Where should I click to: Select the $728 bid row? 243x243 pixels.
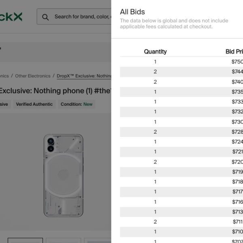click(181, 132)
